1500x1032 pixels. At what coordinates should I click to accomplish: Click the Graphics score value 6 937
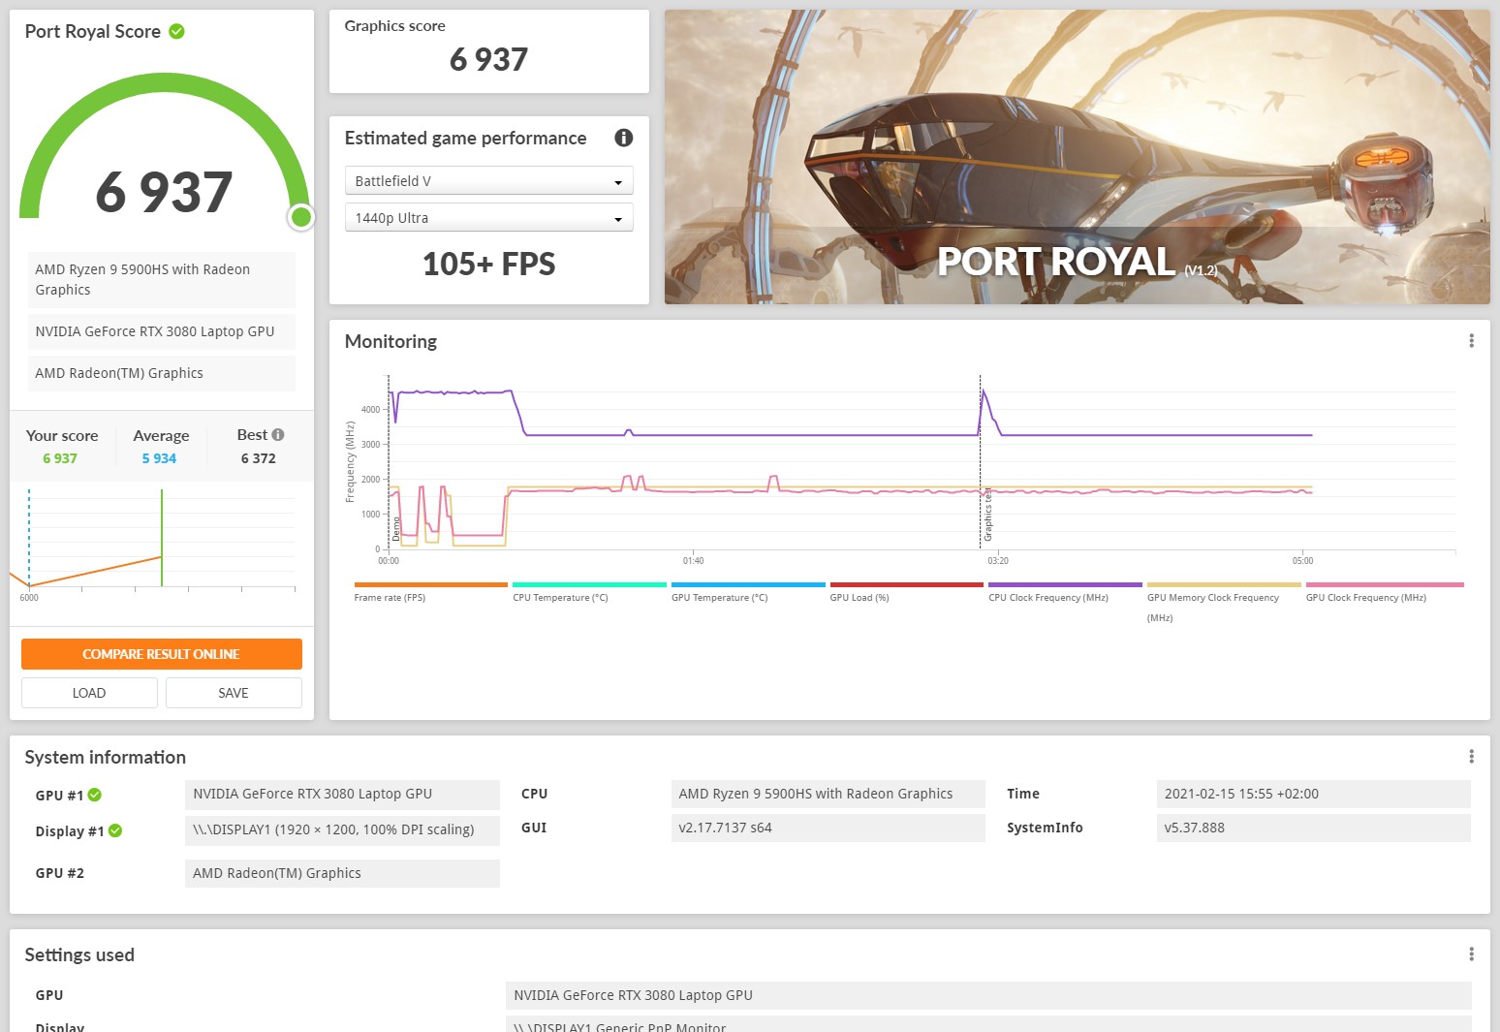[x=488, y=60]
